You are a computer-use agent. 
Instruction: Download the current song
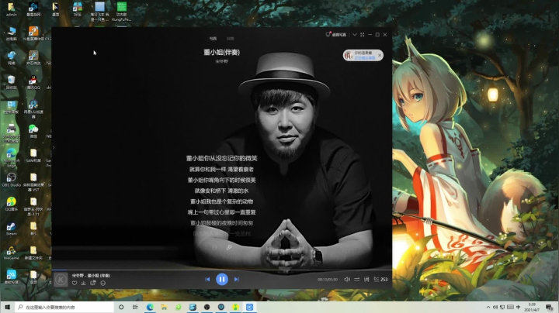tap(83, 283)
